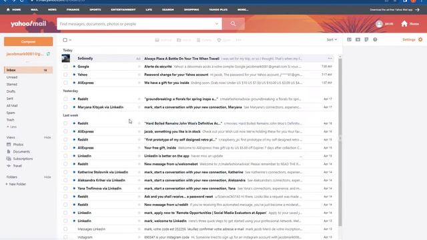The image size is (427, 240).
Task: Click the Spam toolbar icon
Action: [x=219, y=40]
